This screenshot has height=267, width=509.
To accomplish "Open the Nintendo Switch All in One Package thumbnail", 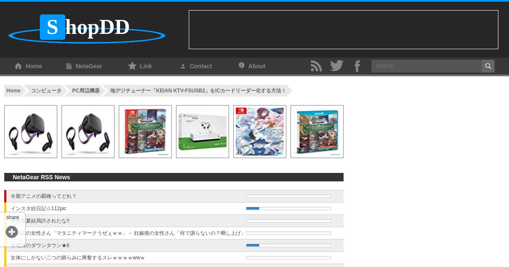I will pyautogui.click(x=145, y=132).
